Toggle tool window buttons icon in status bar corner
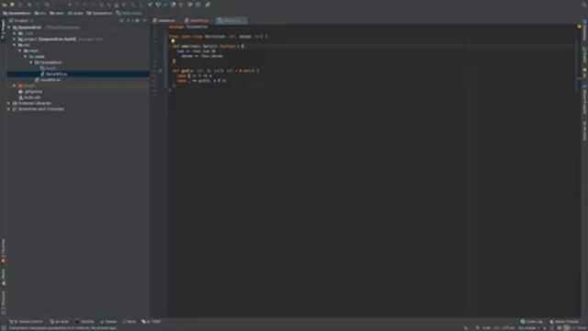This screenshot has height=331, width=588. (4, 328)
